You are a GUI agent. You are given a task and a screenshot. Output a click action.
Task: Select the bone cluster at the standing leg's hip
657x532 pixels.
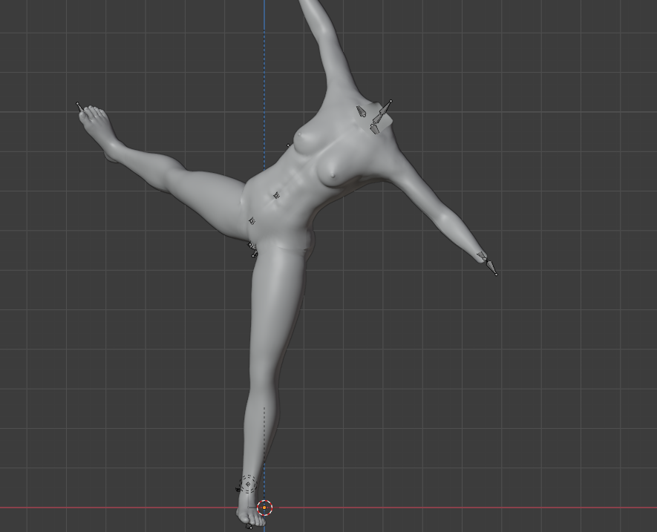click(x=252, y=249)
